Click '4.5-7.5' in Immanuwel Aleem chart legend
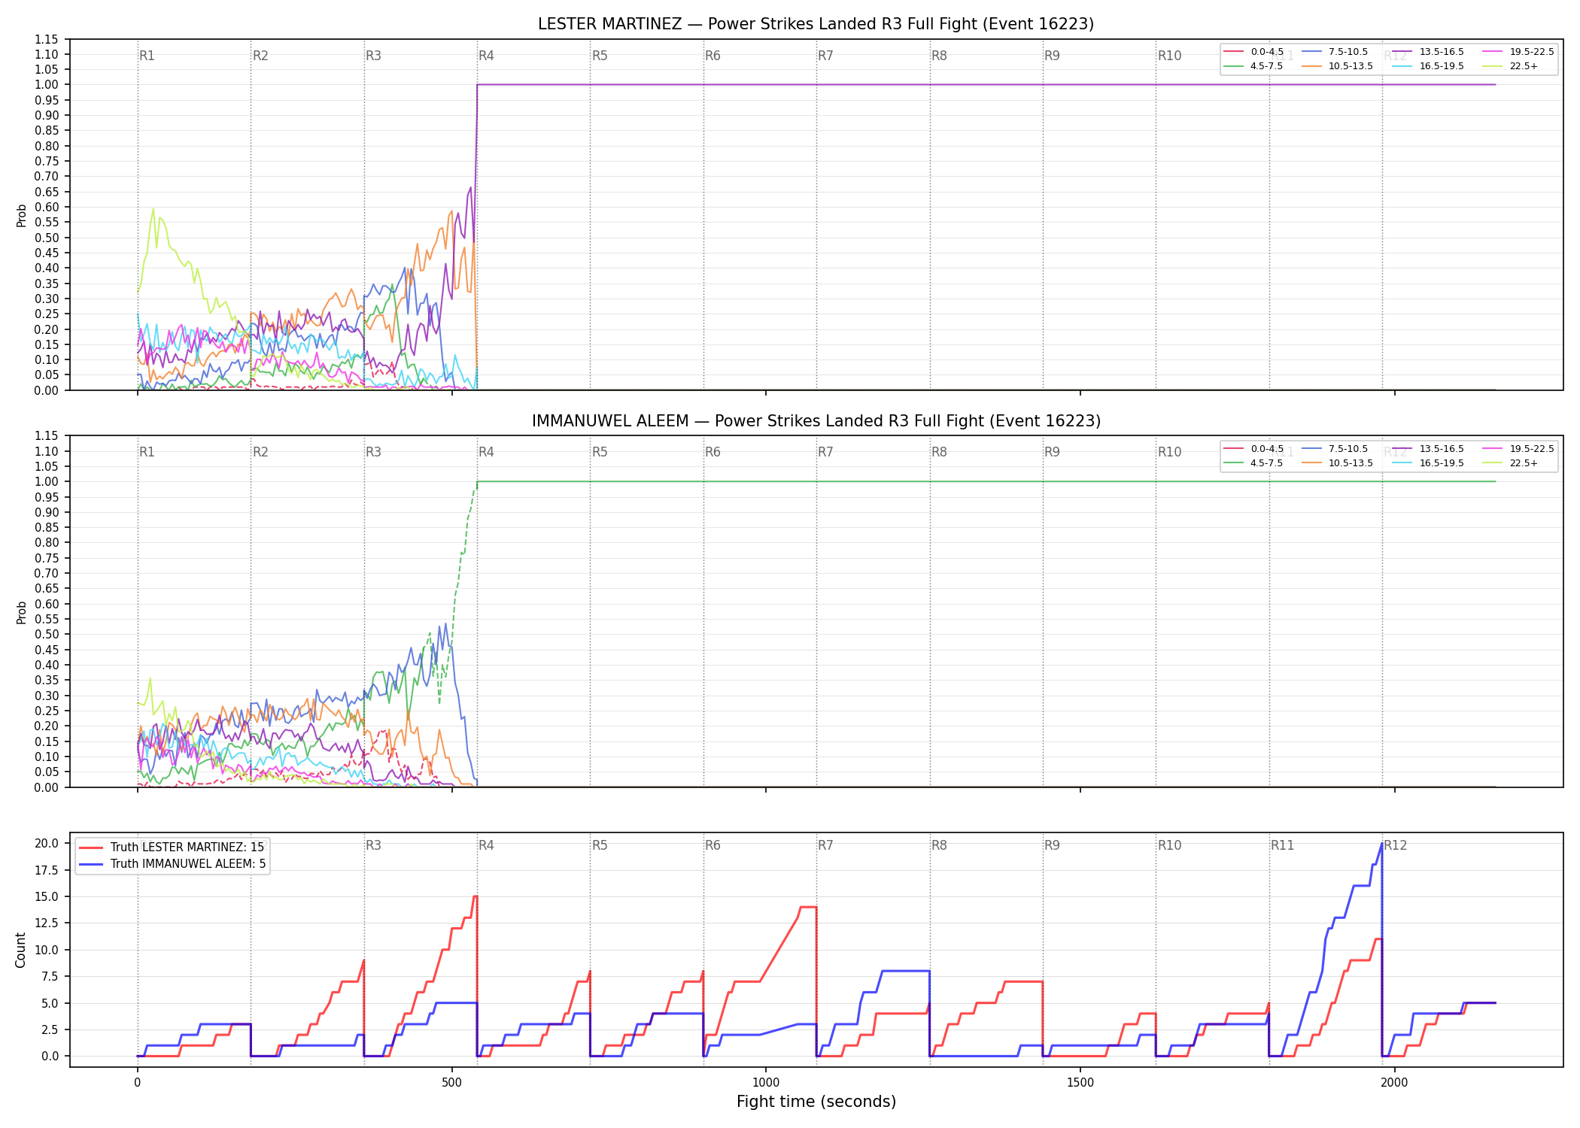Screen dimensions: 1580x1128 (x=1267, y=463)
